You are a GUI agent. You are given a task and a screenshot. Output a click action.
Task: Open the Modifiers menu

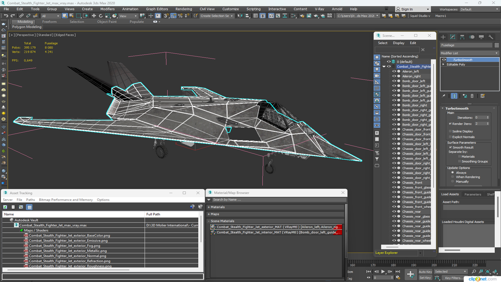[x=107, y=9]
